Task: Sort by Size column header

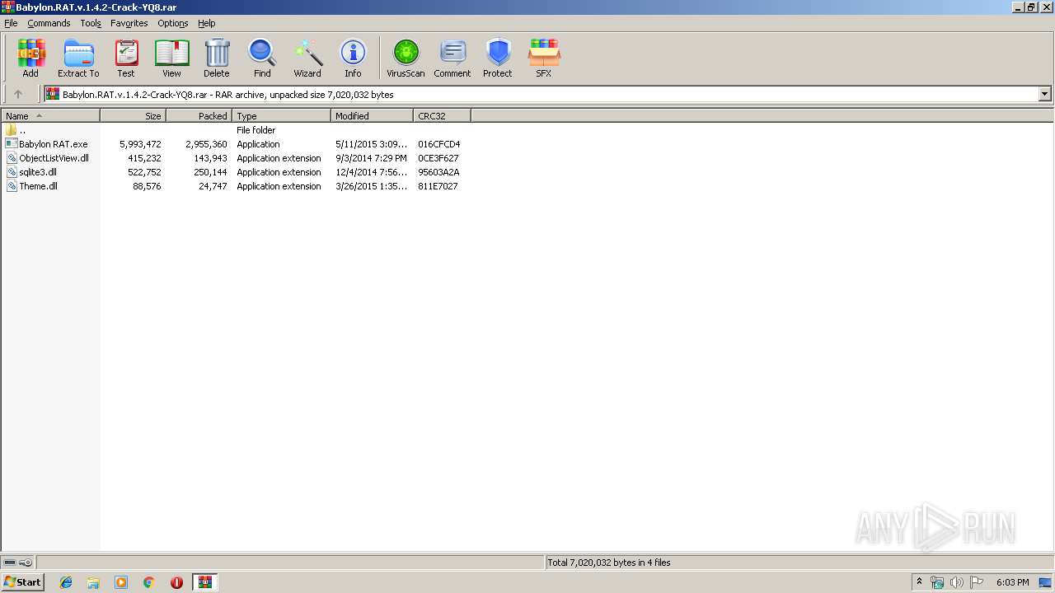Action: click(x=133, y=116)
